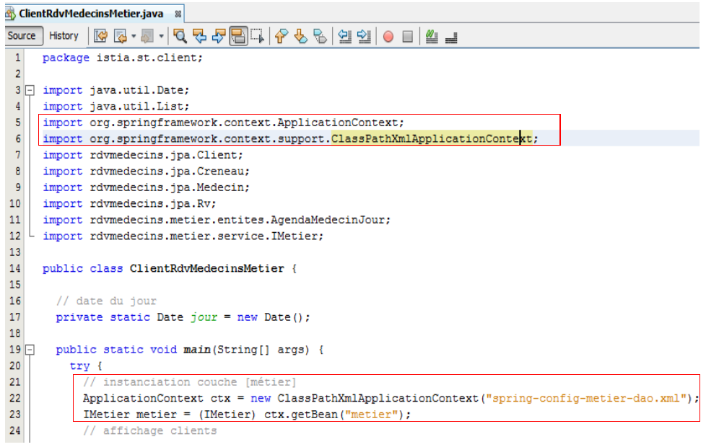Screen dimensions: 706x447
Task: Toggle rectangular selection mode
Action: [256, 36]
